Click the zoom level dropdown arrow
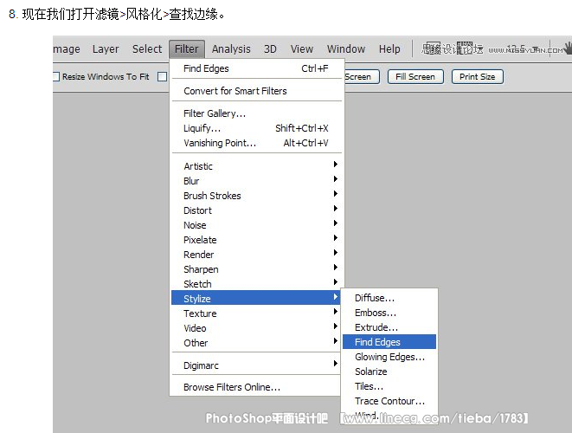 pos(536,49)
